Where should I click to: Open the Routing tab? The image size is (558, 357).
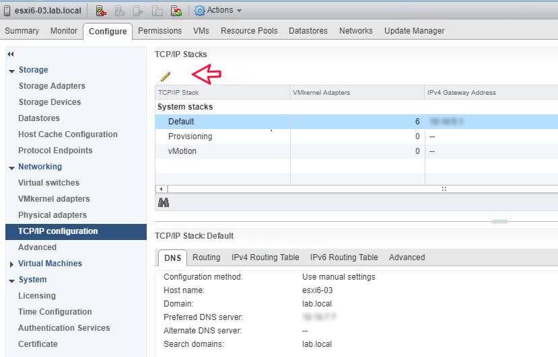click(206, 257)
